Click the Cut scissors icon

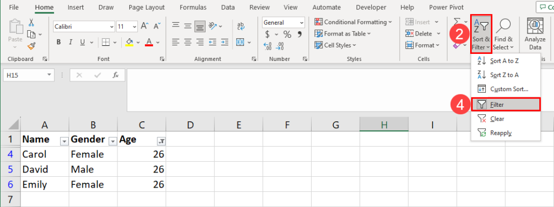tap(31, 23)
